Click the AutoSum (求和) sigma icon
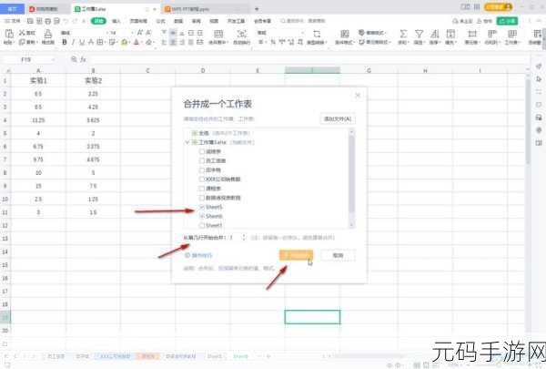Screen dimensions: 546x369 403,34
